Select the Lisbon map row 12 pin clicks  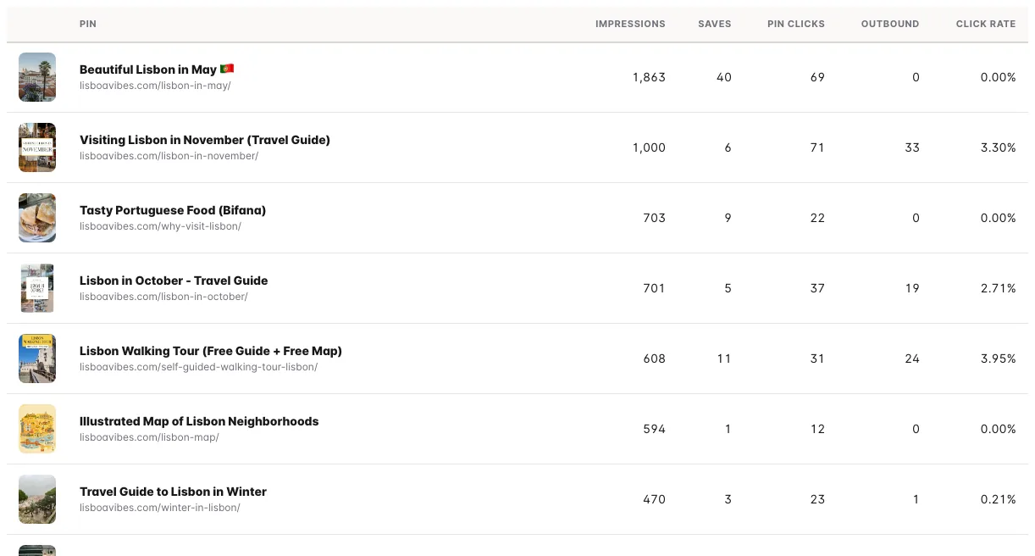(817, 429)
